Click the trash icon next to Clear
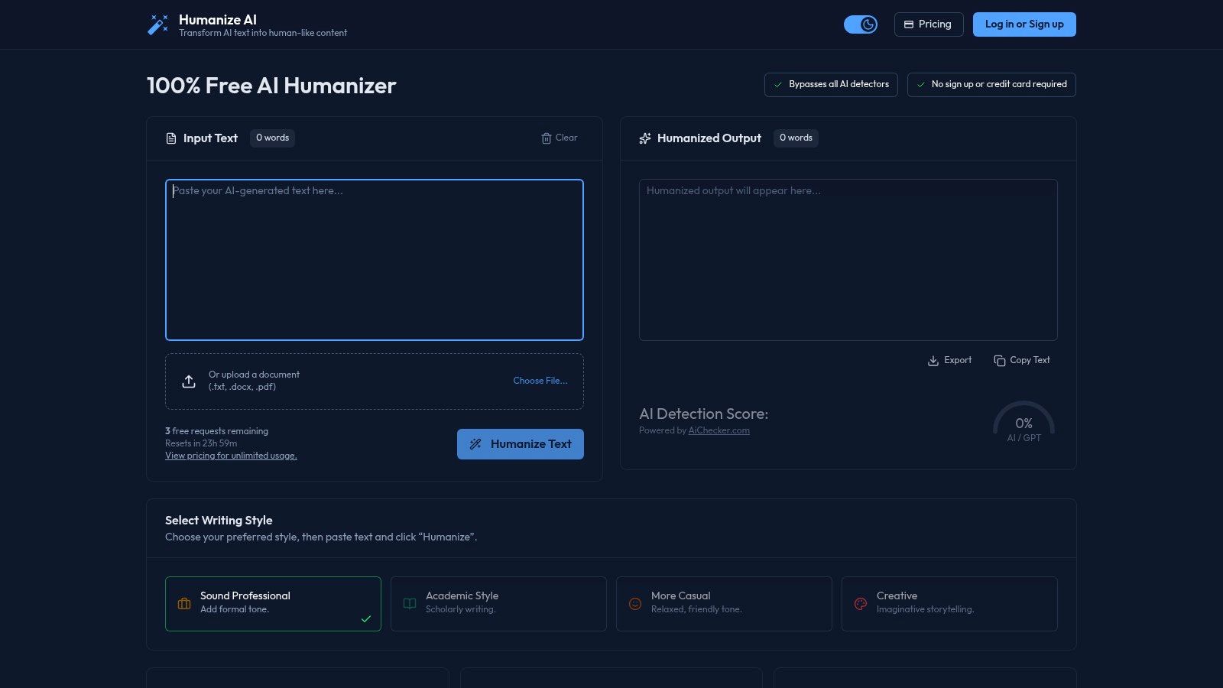The width and height of the screenshot is (1223, 688). pyautogui.click(x=546, y=138)
